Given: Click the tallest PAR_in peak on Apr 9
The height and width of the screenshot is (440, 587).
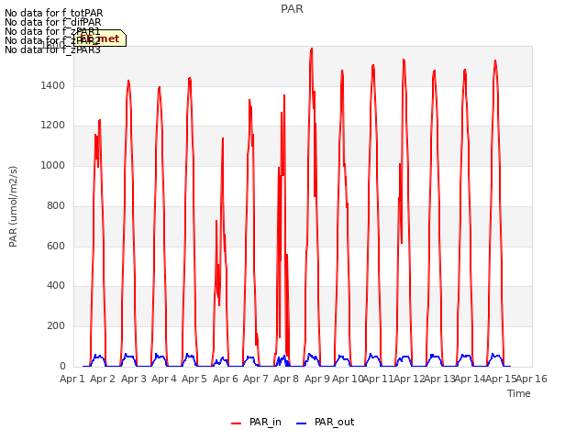Looking at the screenshot, I should point(311,49).
